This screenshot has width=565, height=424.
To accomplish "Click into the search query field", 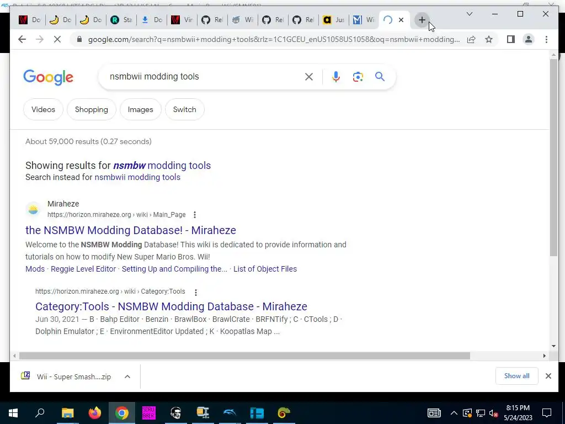I will pyautogui.click(x=204, y=76).
